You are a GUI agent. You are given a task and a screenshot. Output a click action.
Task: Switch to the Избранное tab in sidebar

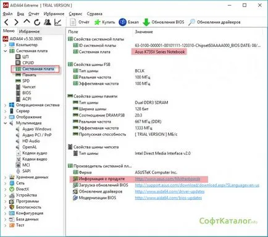pos(29,31)
